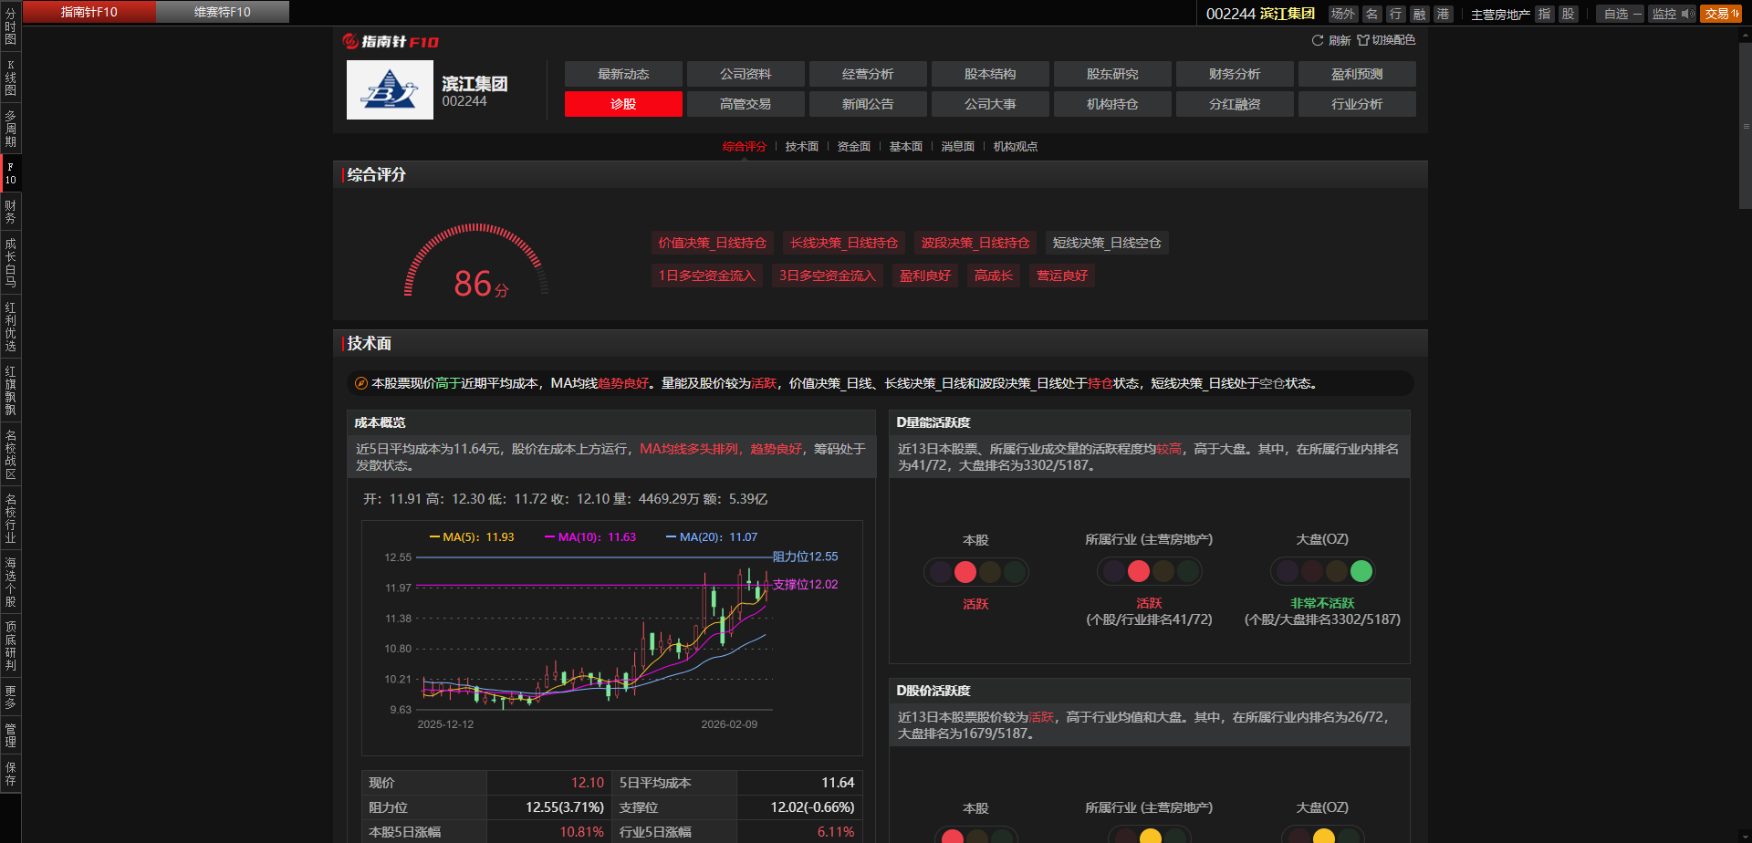Switch to 指南针F10 tab
Screen dimensions: 1752x843
click(x=89, y=12)
